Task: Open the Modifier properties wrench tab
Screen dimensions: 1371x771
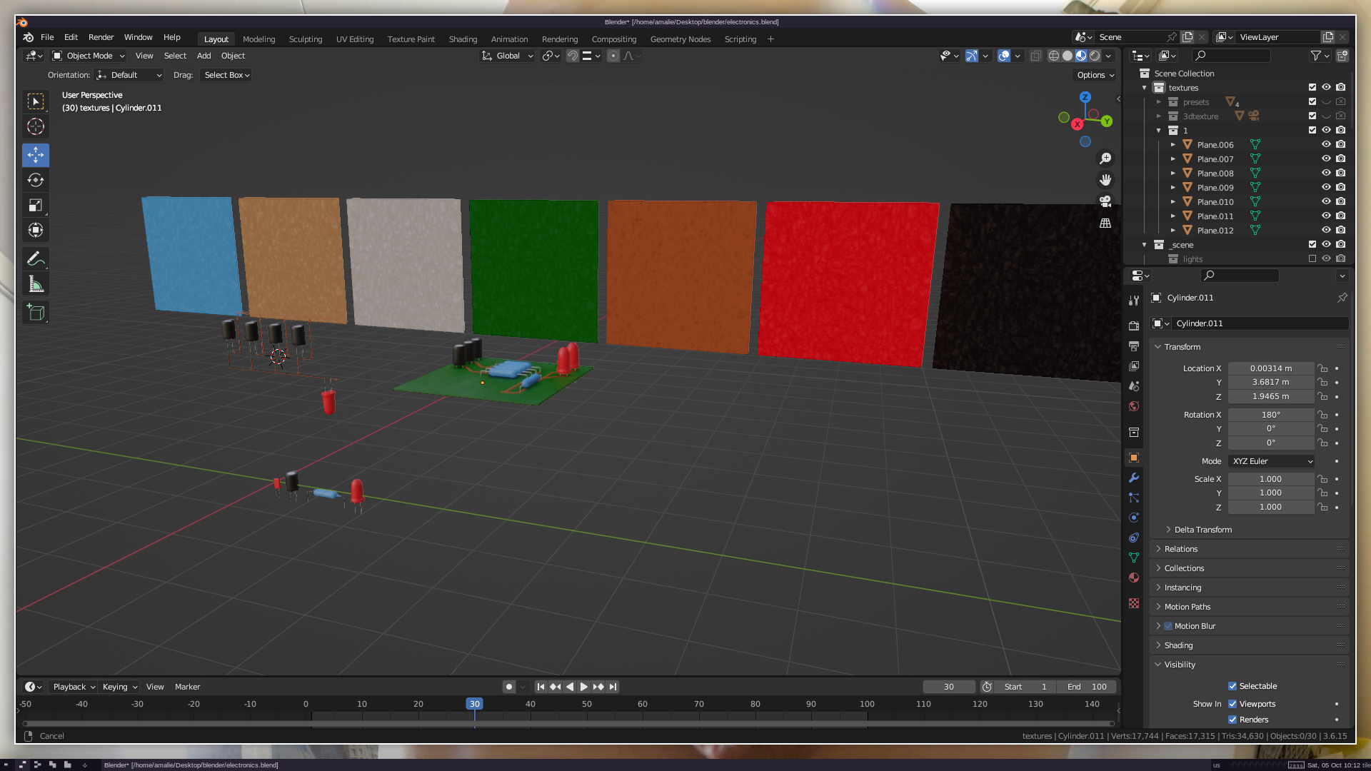Action: pos(1134,478)
